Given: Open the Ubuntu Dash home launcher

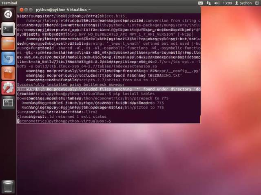Looking at the screenshot, I should pyautogui.click(x=8, y=14).
